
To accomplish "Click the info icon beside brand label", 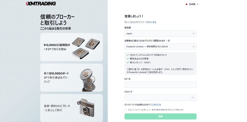I will pos(169,41).
